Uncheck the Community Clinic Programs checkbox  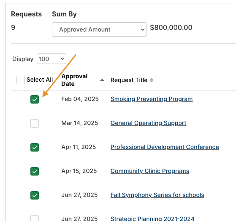coord(35,171)
